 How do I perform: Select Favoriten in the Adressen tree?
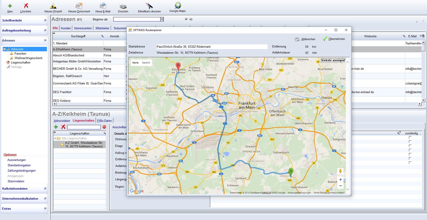(20, 54)
